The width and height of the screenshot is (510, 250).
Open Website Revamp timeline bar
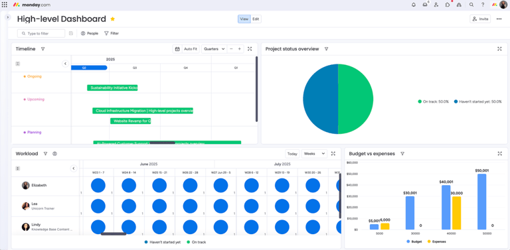click(130, 121)
